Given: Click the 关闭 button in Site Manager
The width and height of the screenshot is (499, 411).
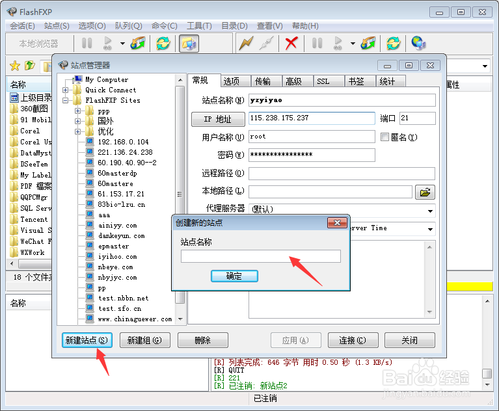Looking at the screenshot, I should point(410,340).
